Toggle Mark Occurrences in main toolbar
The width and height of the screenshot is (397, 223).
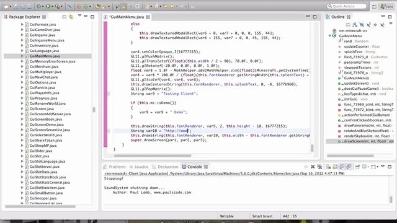coord(123,7)
